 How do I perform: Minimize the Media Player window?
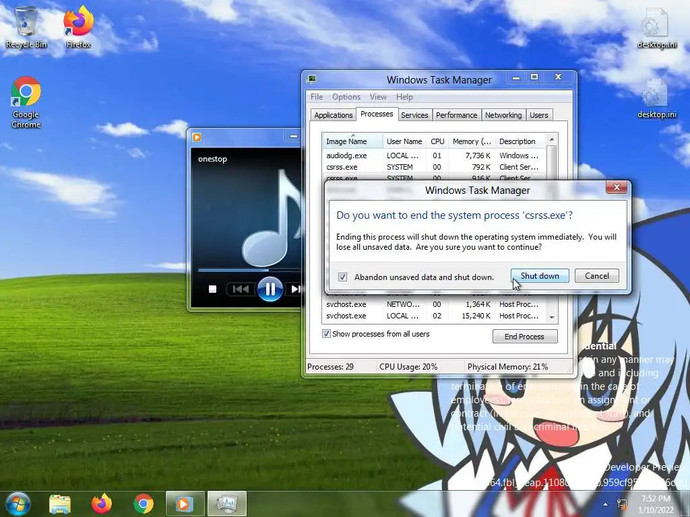[x=293, y=136]
